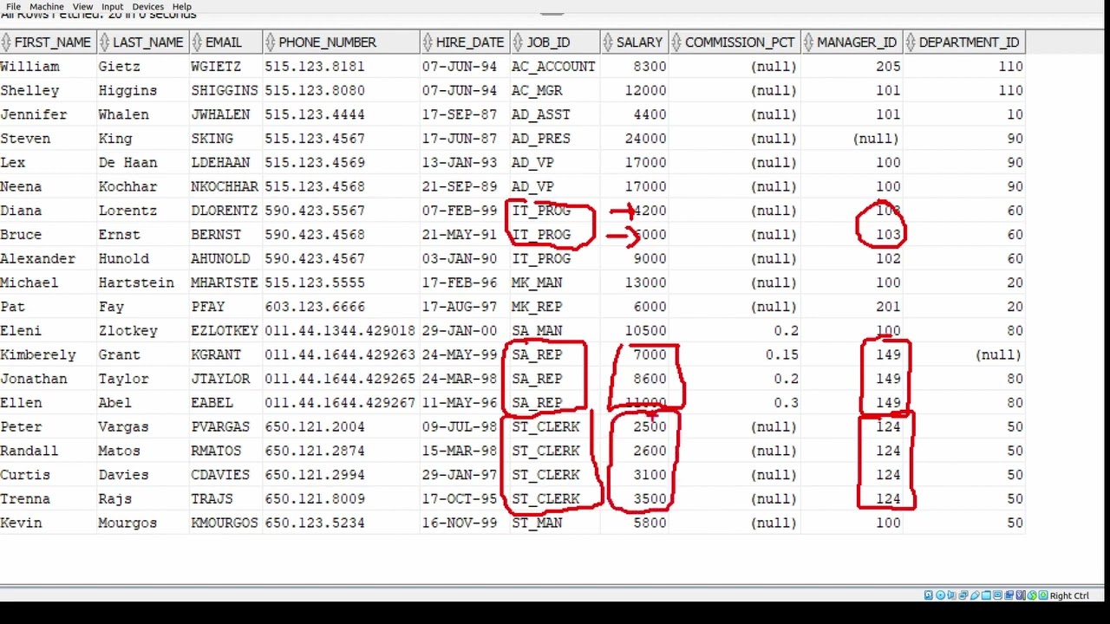
Task: Select the email cell 'KMOURGOS'
Action: tap(225, 523)
